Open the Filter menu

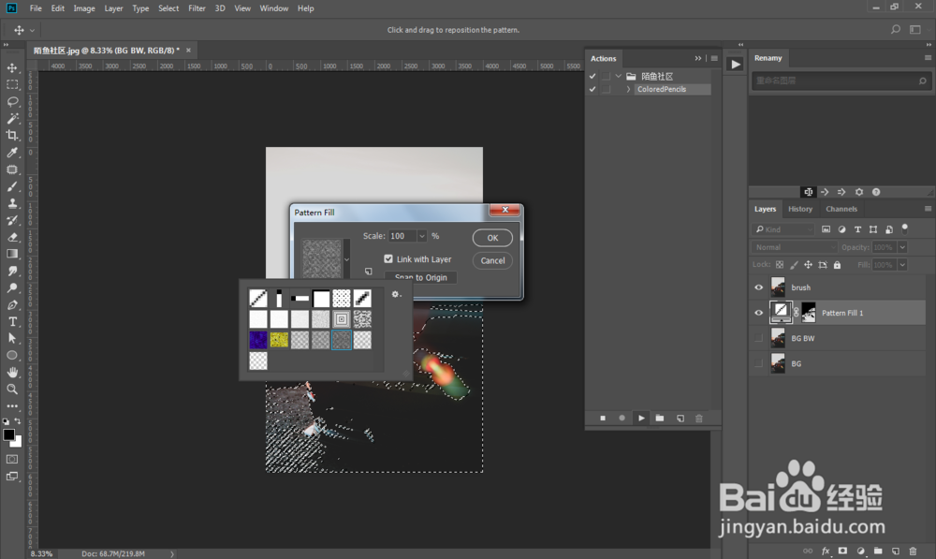197,8
